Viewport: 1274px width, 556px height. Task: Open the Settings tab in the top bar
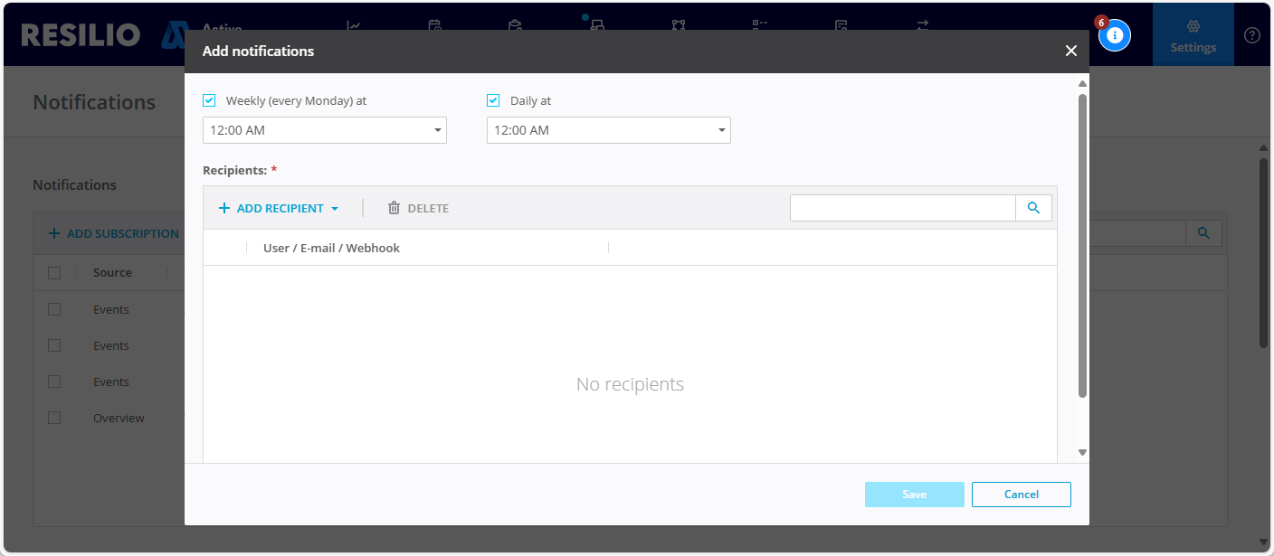tap(1193, 34)
